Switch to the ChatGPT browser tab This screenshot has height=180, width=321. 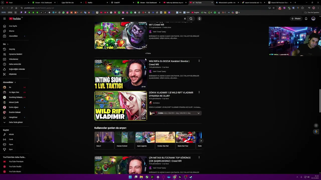pos(122,2)
